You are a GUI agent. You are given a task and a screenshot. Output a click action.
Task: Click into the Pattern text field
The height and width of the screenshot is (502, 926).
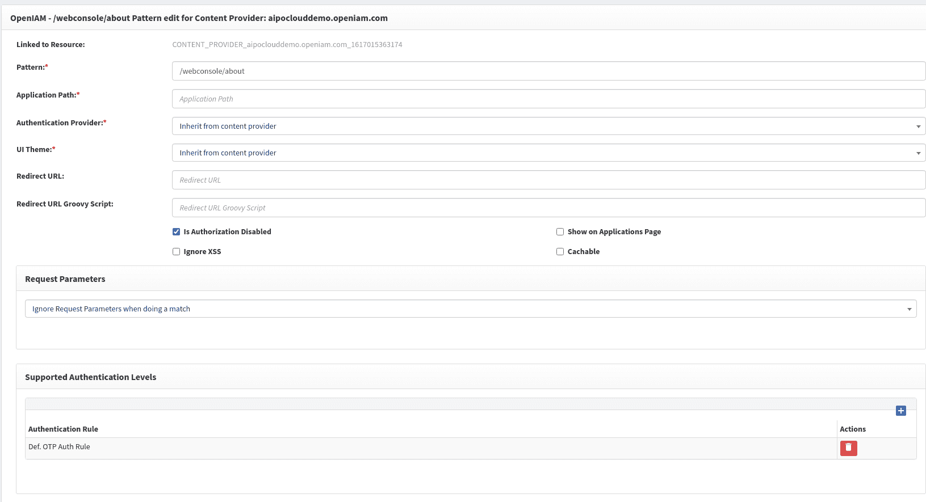click(x=548, y=71)
